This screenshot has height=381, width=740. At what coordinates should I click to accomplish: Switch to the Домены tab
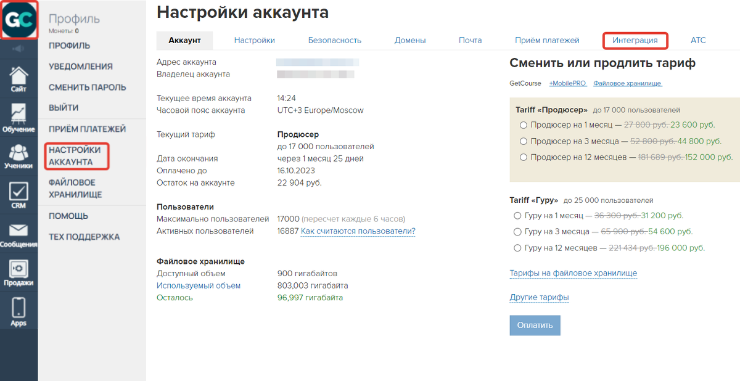tap(410, 40)
